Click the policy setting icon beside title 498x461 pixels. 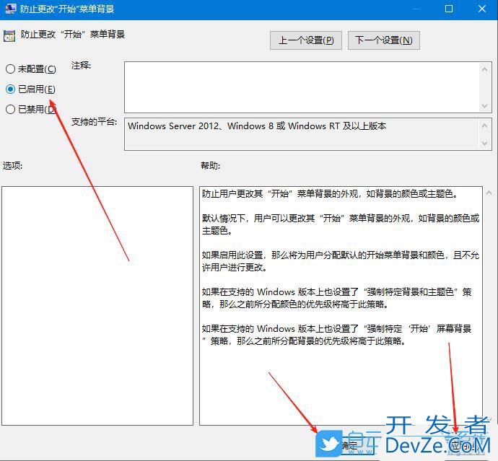tap(9, 36)
